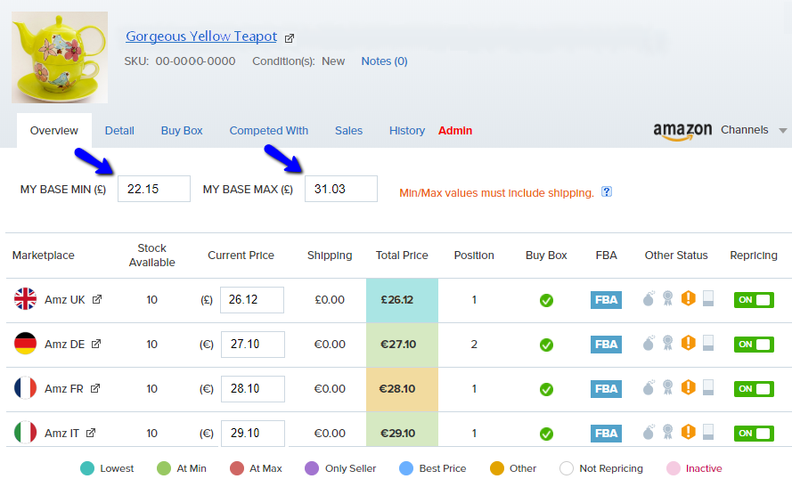Toggle repricing ON switch for Amz IT
Image resolution: width=792 pixels, height=487 pixels.
(x=754, y=433)
